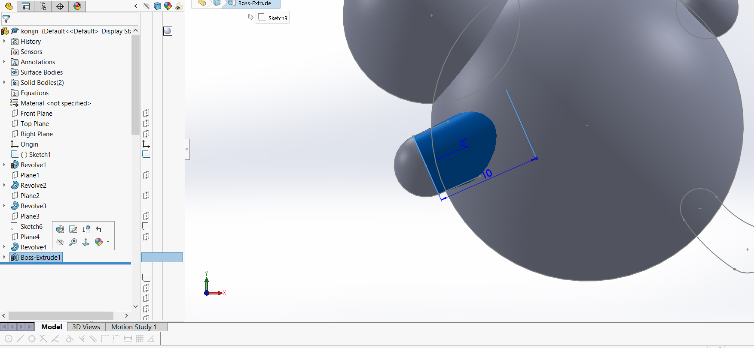Click the Hide/Show column header icon
The height and width of the screenshot is (348, 754).
tap(147, 6)
